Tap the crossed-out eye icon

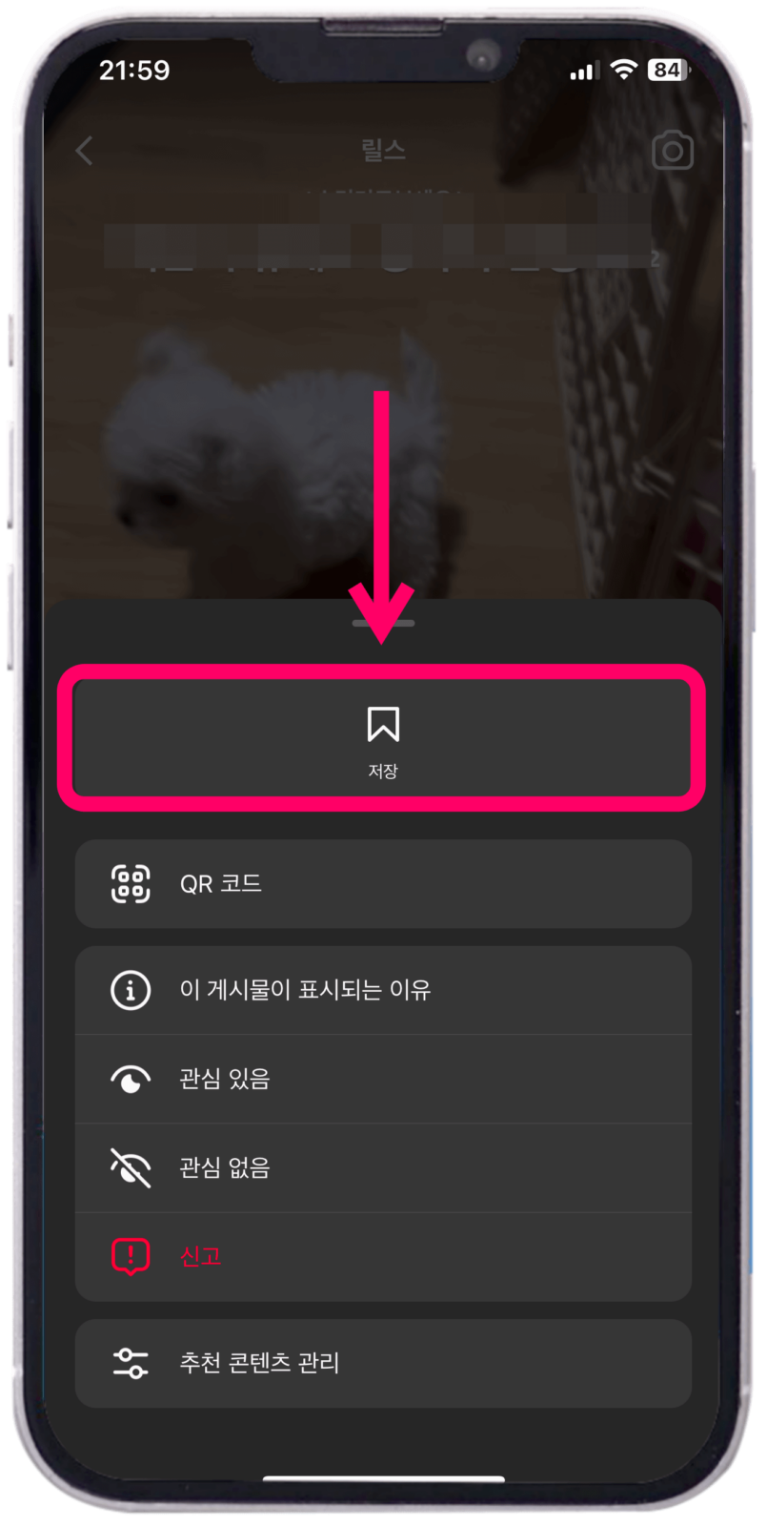(x=131, y=1167)
